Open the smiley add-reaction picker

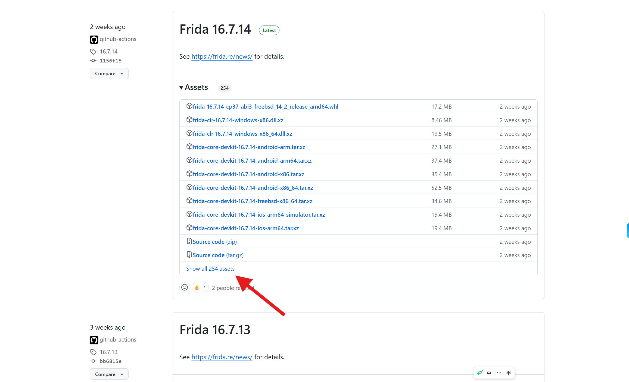tap(185, 287)
